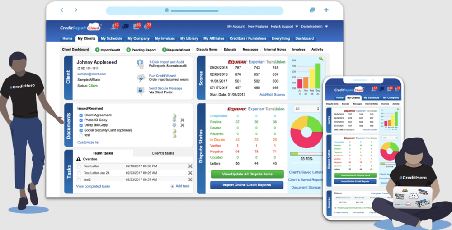Click the sample@client.com email link
The width and height of the screenshot is (452, 230).
91,74
